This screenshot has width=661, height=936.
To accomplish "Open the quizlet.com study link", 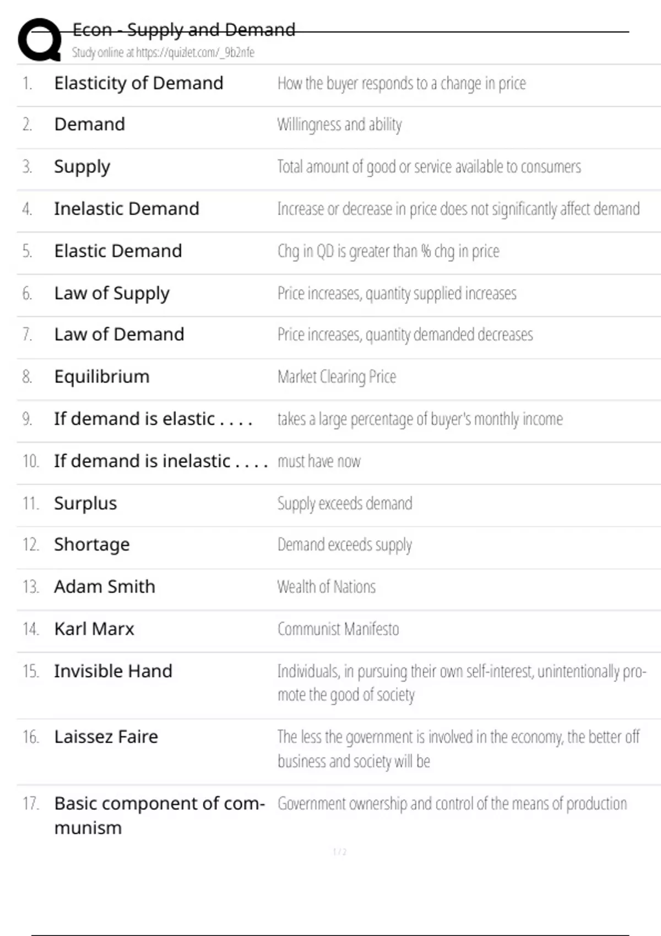I will tap(163, 53).
